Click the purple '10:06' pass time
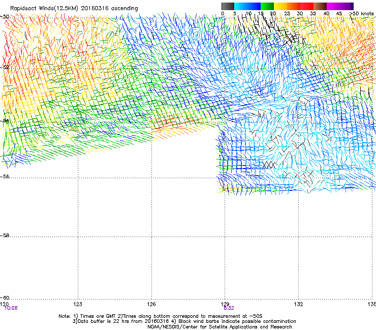This screenshot has width=376, height=330. click(11, 308)
